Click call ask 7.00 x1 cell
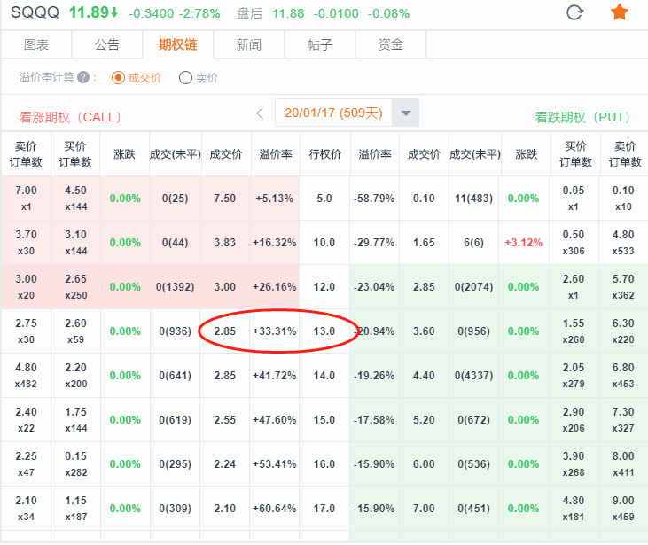This screenshot has width=648, height=545. pyautogui.click(x=26, y=199)
